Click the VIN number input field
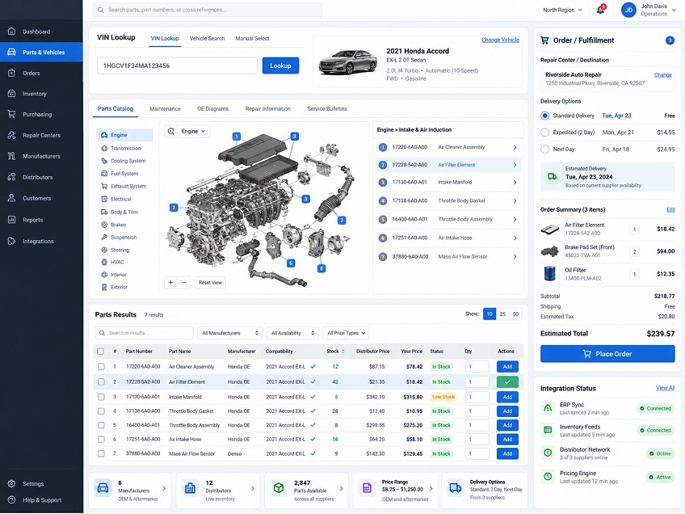 177,65
